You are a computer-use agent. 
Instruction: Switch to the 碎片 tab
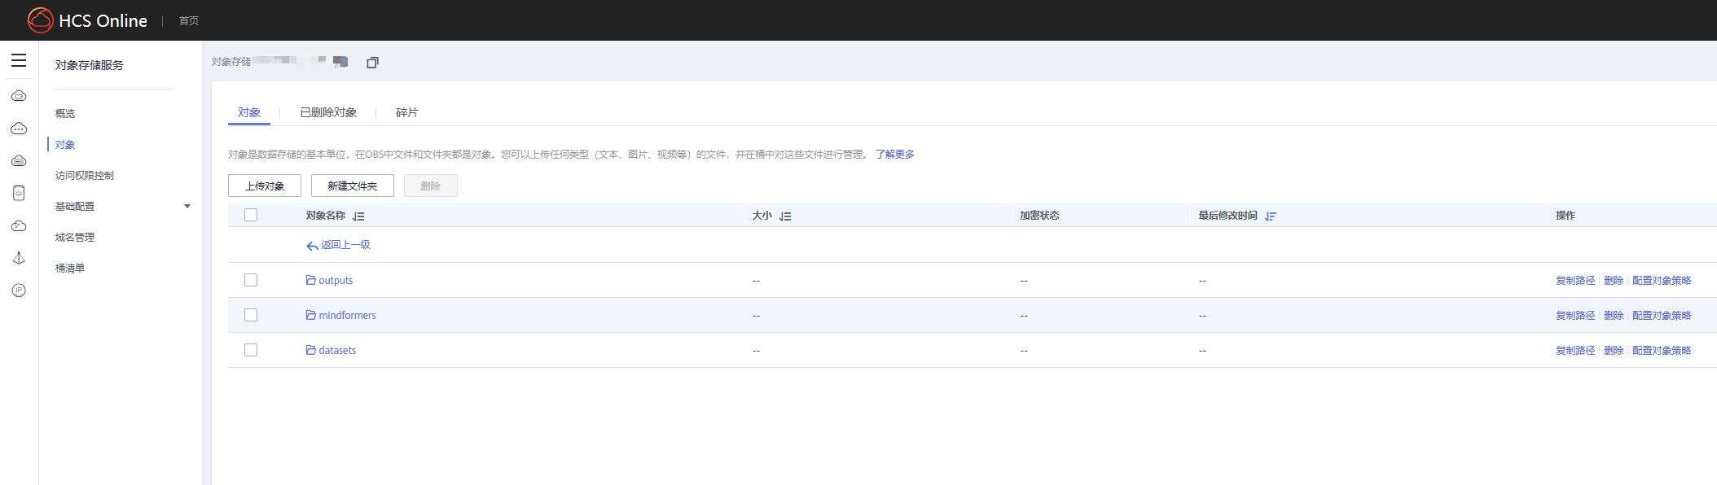(407, 112)
